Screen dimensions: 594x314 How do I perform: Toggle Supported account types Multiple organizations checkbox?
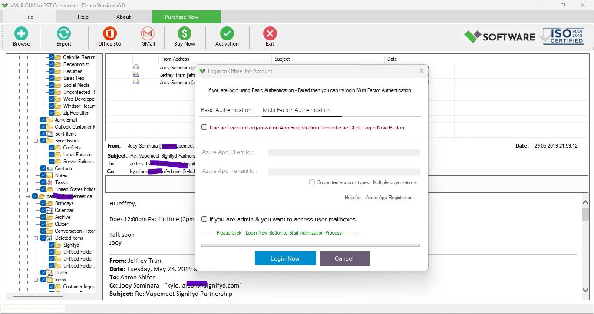(x=312, y=182)
